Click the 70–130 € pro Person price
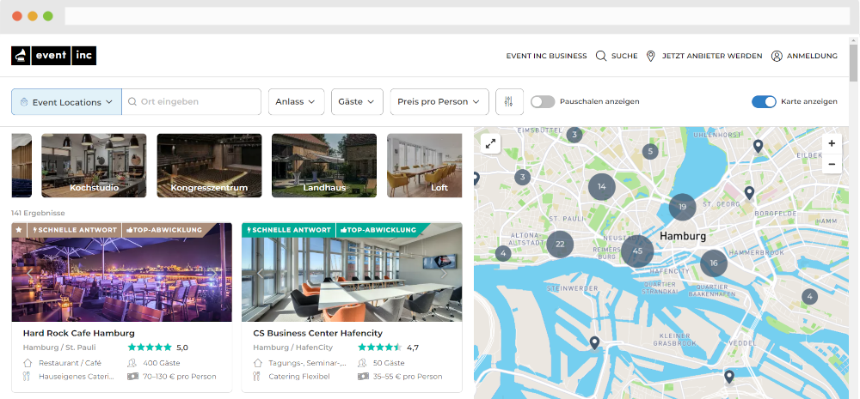 (180, 377)
